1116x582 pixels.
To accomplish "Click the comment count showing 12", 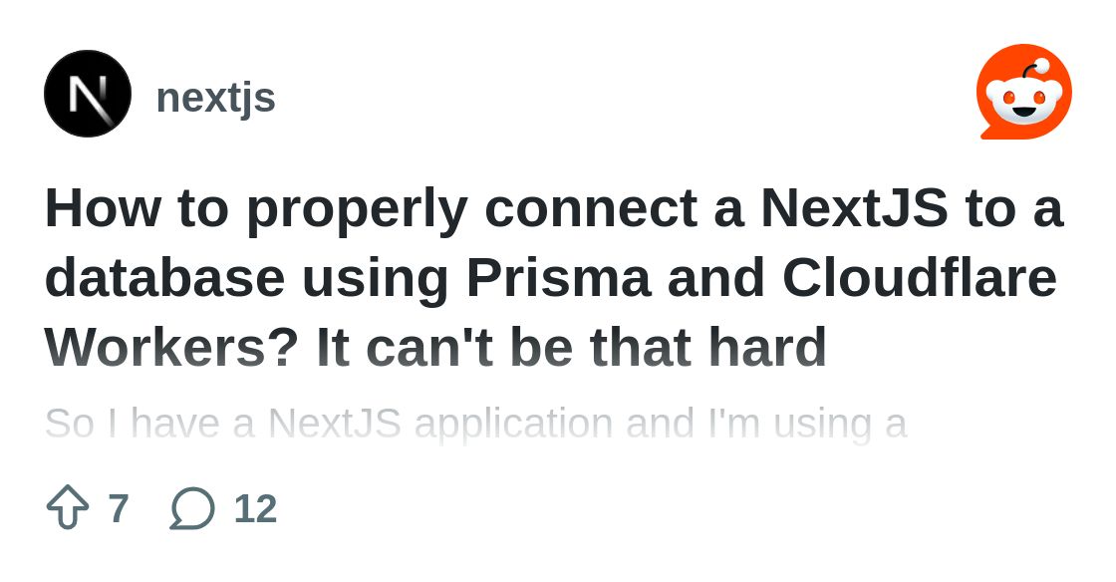I will [x=254, y=507].
